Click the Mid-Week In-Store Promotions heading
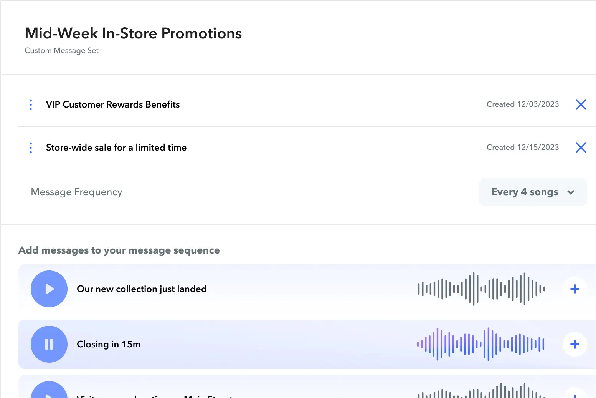The width and height of the screenshot is (596, 398). 133,33
